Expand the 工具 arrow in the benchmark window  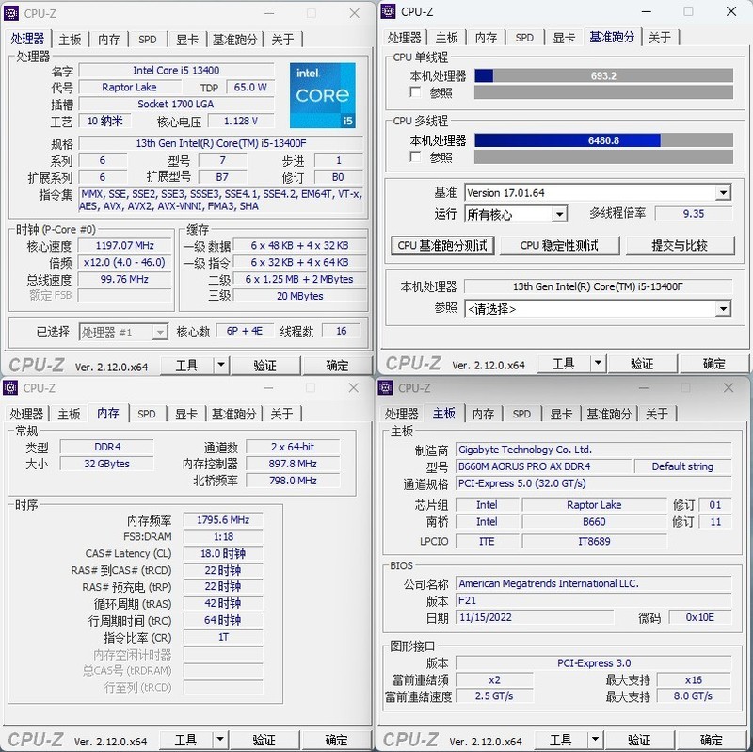point(598,363)
